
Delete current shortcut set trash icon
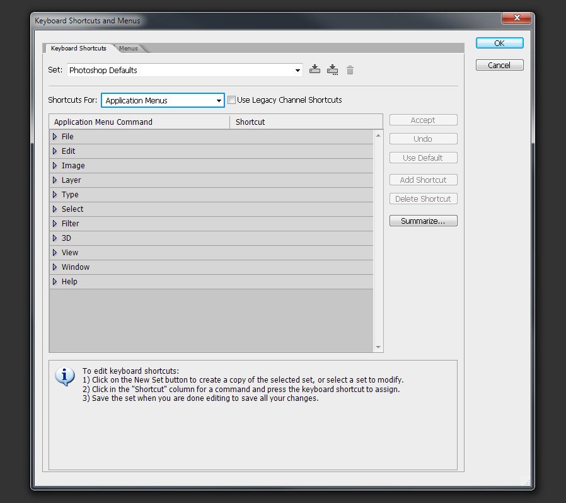pos(350,70)
